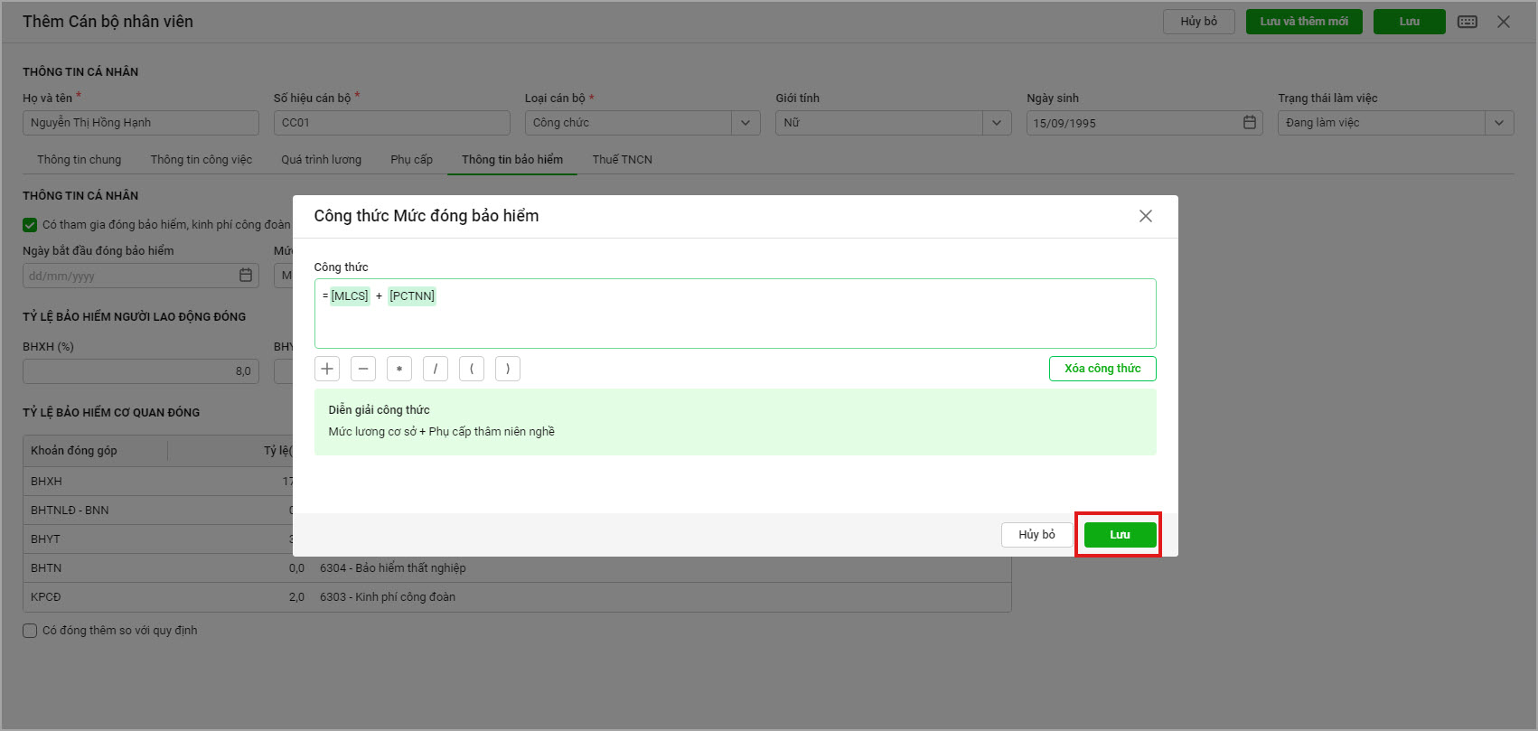Enable the extra contribution beyond regulation checkbox

click(30, 631)
